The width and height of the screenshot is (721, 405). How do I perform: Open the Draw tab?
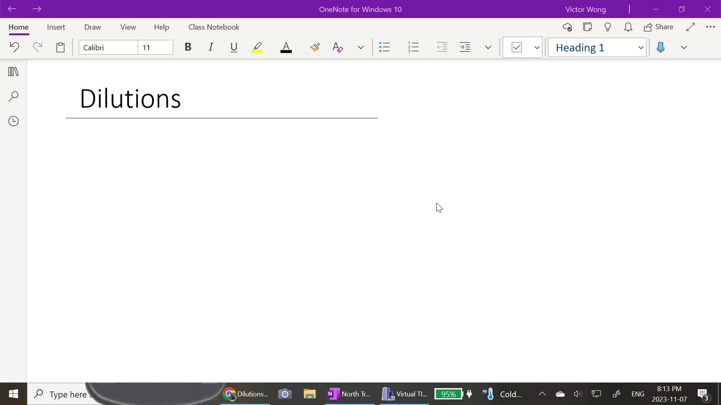[x=92, y=27]
